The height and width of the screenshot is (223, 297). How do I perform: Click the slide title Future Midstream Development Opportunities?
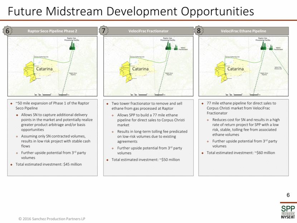click(x=131, y=11)
